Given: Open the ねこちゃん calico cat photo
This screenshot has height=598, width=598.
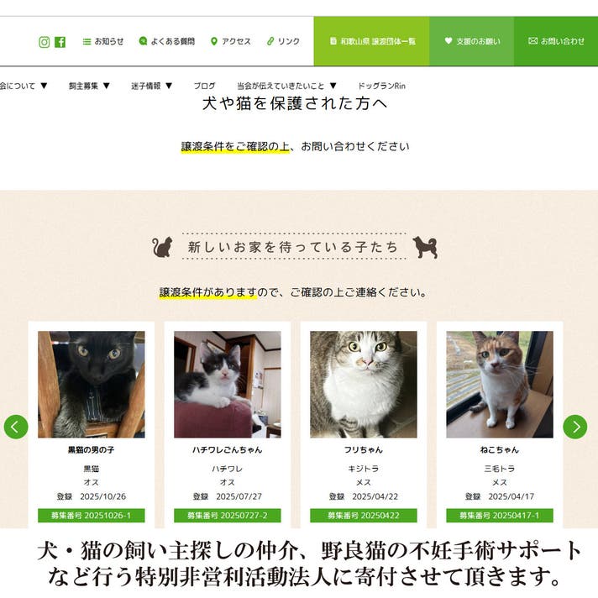Looking at the screenshot, I should [500, 385].
